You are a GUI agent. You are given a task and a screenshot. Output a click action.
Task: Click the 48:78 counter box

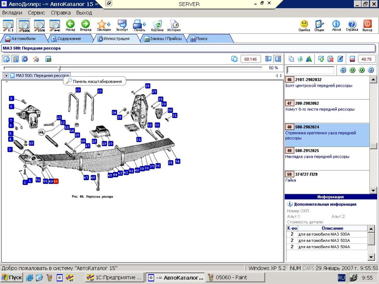(x=366, y=59)
